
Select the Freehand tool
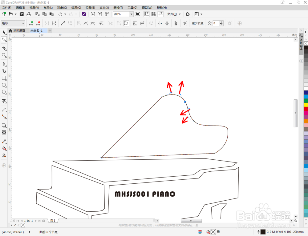[4, 64]
